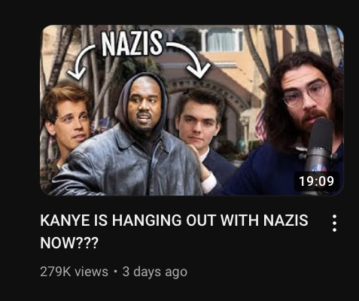359x301 pixels.
Task: Click the man in the hooded gray jacket
Action: 128,135
